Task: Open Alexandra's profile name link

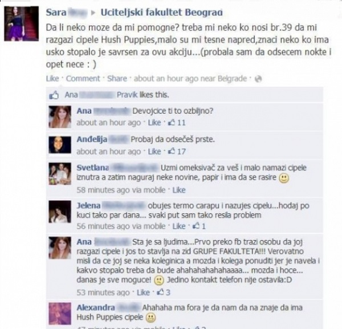Action: (96, 308)
